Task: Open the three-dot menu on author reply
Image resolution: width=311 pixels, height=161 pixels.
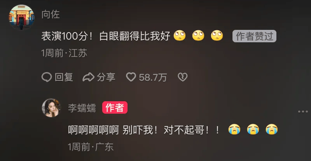Action: tap(303, 111)
